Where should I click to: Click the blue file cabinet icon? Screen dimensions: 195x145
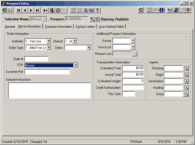coord(91,10)
